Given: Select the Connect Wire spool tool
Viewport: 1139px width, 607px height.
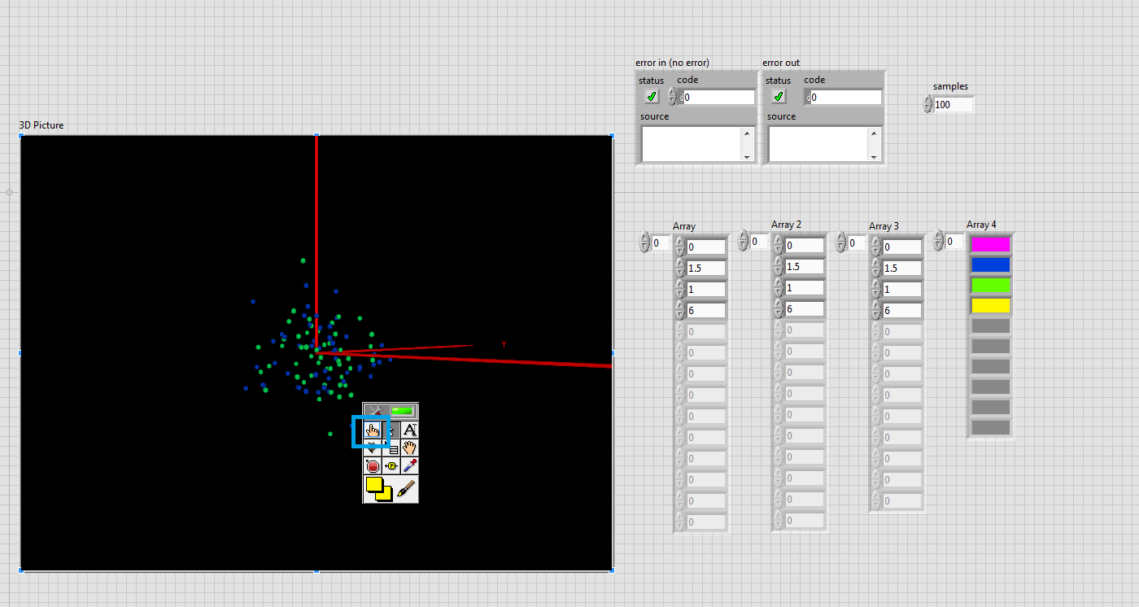Looking at the screenshot, I should pyautogui.click(x=373, y=448).
